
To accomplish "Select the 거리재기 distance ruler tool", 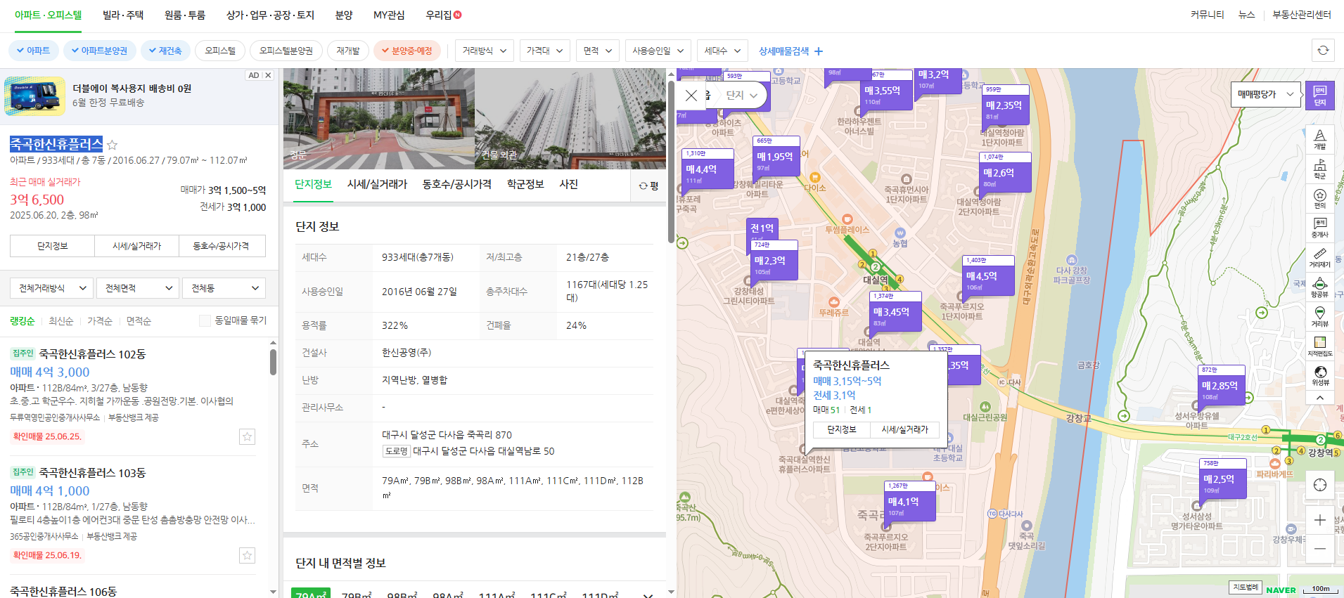I will [x=1319, y=258].
